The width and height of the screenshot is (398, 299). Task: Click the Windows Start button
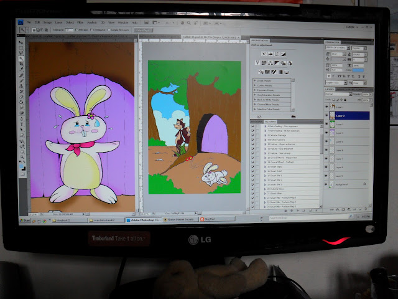(25, 221)
